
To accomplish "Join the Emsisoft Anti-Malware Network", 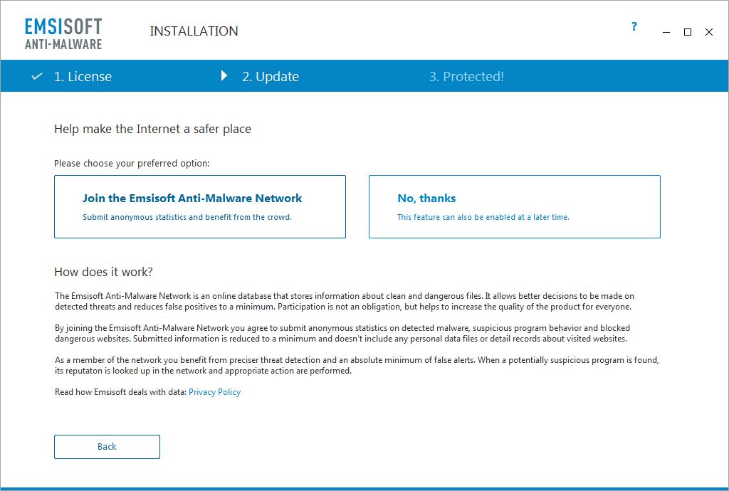I will coord(200,206).
